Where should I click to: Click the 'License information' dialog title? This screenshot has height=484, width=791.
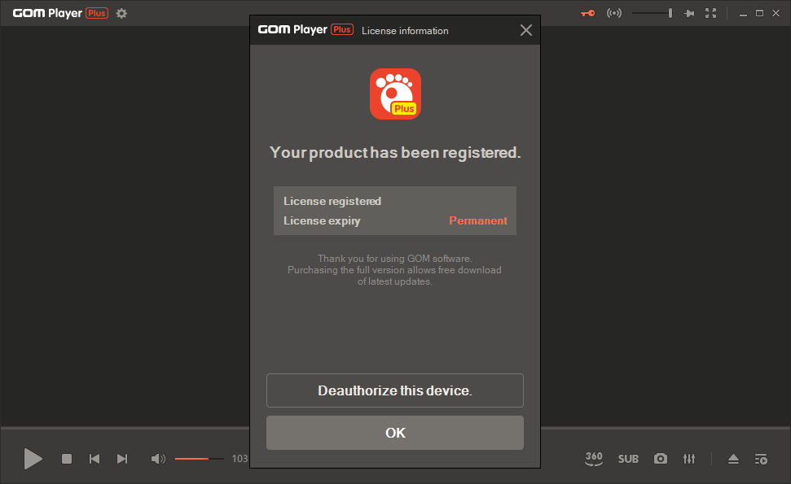coord(405,31)
